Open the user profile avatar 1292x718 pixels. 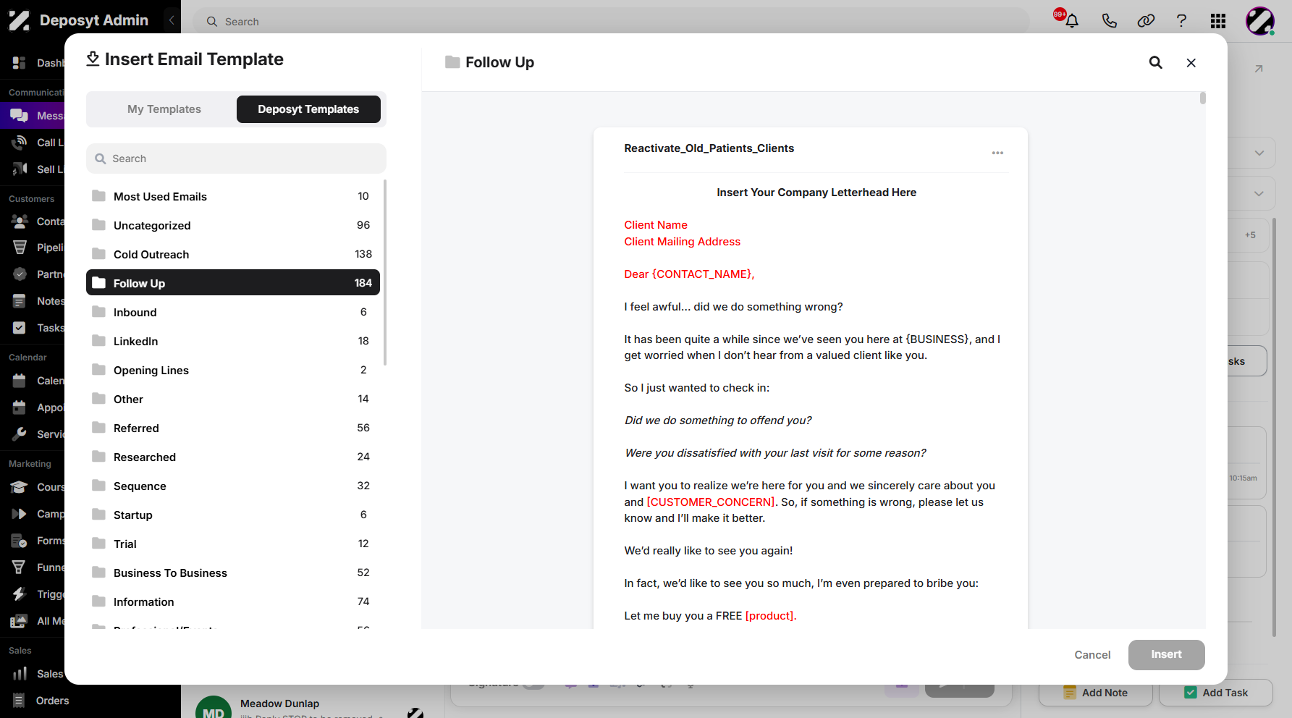tap(1259, 21)
